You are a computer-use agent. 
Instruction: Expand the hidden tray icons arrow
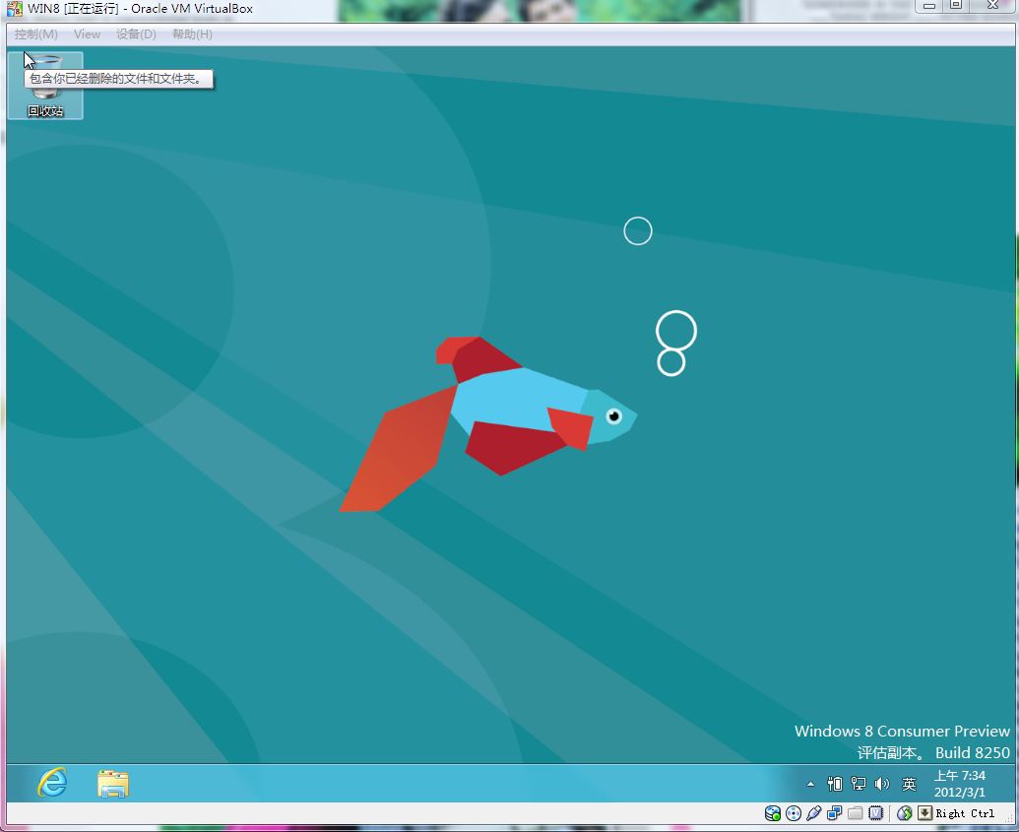(810, 785)
